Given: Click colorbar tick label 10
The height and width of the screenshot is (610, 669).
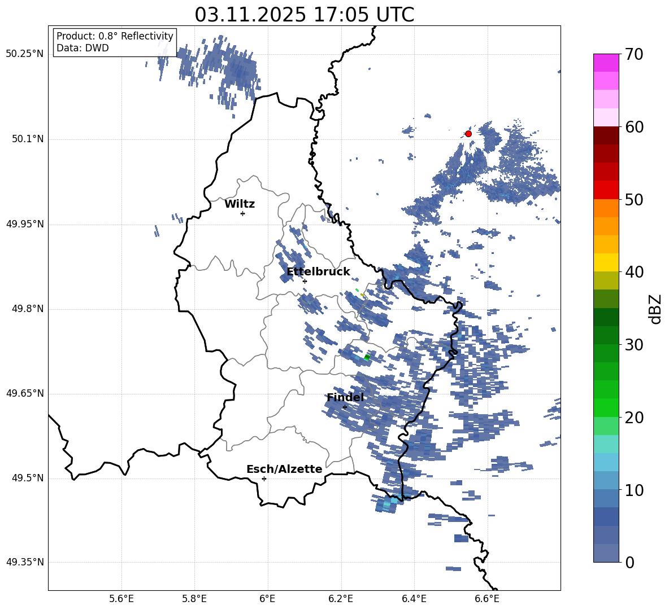Looking at the screenshot, I should pos(634,490).
